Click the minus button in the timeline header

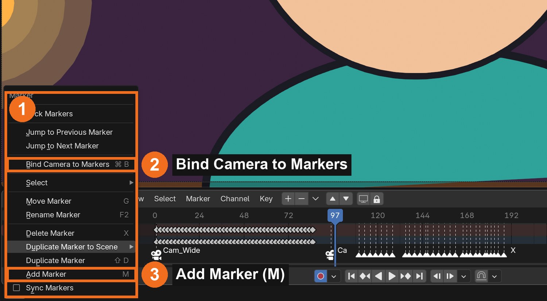pos(302,199)
